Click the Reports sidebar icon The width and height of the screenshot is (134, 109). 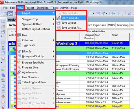(x=3, y=53)
